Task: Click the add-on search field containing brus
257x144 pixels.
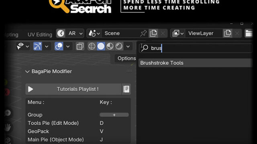Action: pos(196,48)
